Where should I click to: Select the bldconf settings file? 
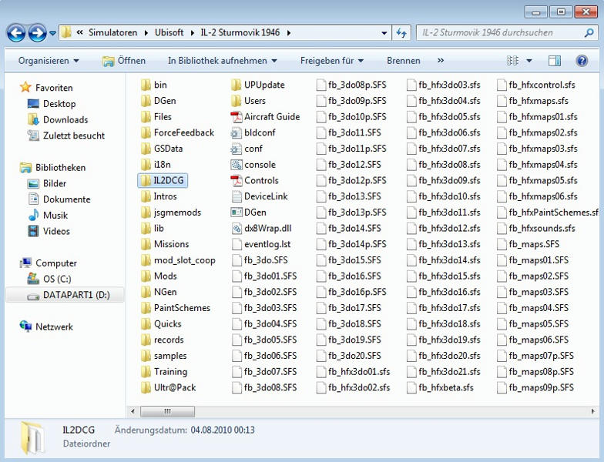(x=253, y=132)
